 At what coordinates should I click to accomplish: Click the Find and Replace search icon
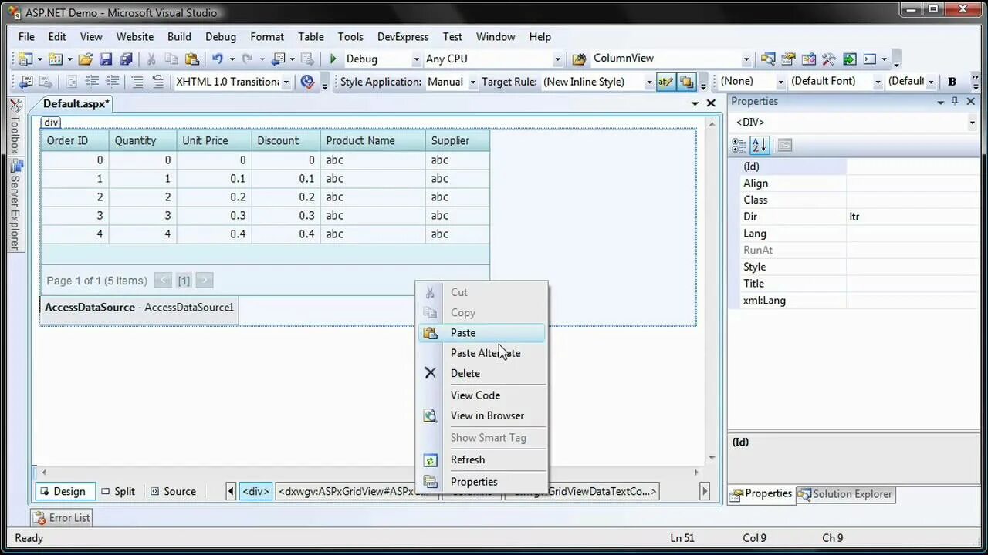click(x=768, y=59)
